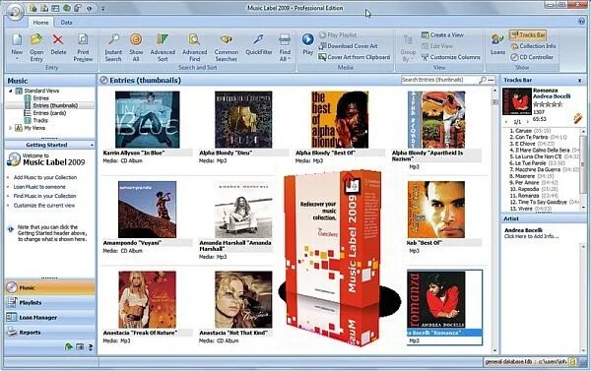
Task: Click the tracks list vertical scrollbar
Action: pos(583,169)
